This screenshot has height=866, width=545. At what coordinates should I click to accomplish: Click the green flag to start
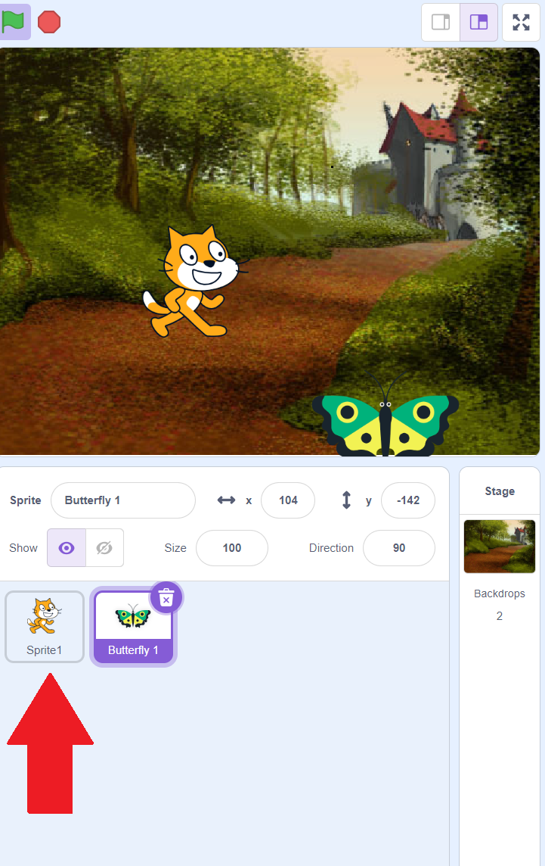pos(14,22)
